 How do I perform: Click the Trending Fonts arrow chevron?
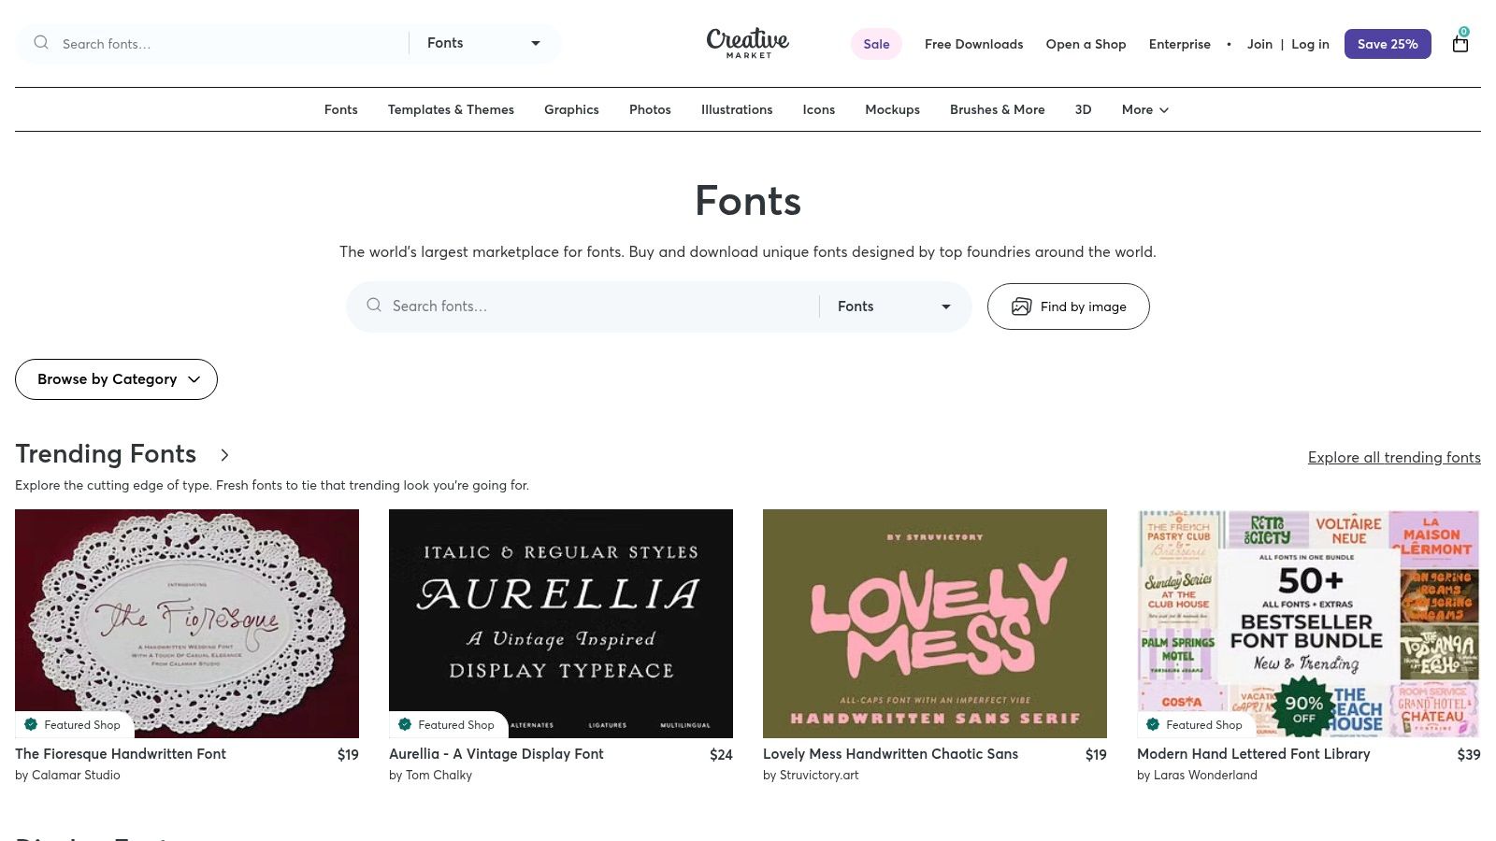[x=224, y=455]
